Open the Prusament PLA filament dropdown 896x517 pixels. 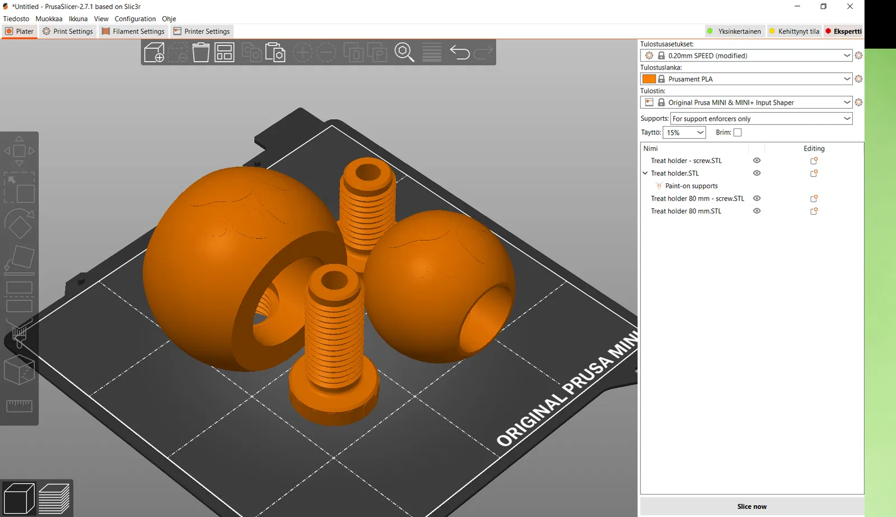coord(746,79)
